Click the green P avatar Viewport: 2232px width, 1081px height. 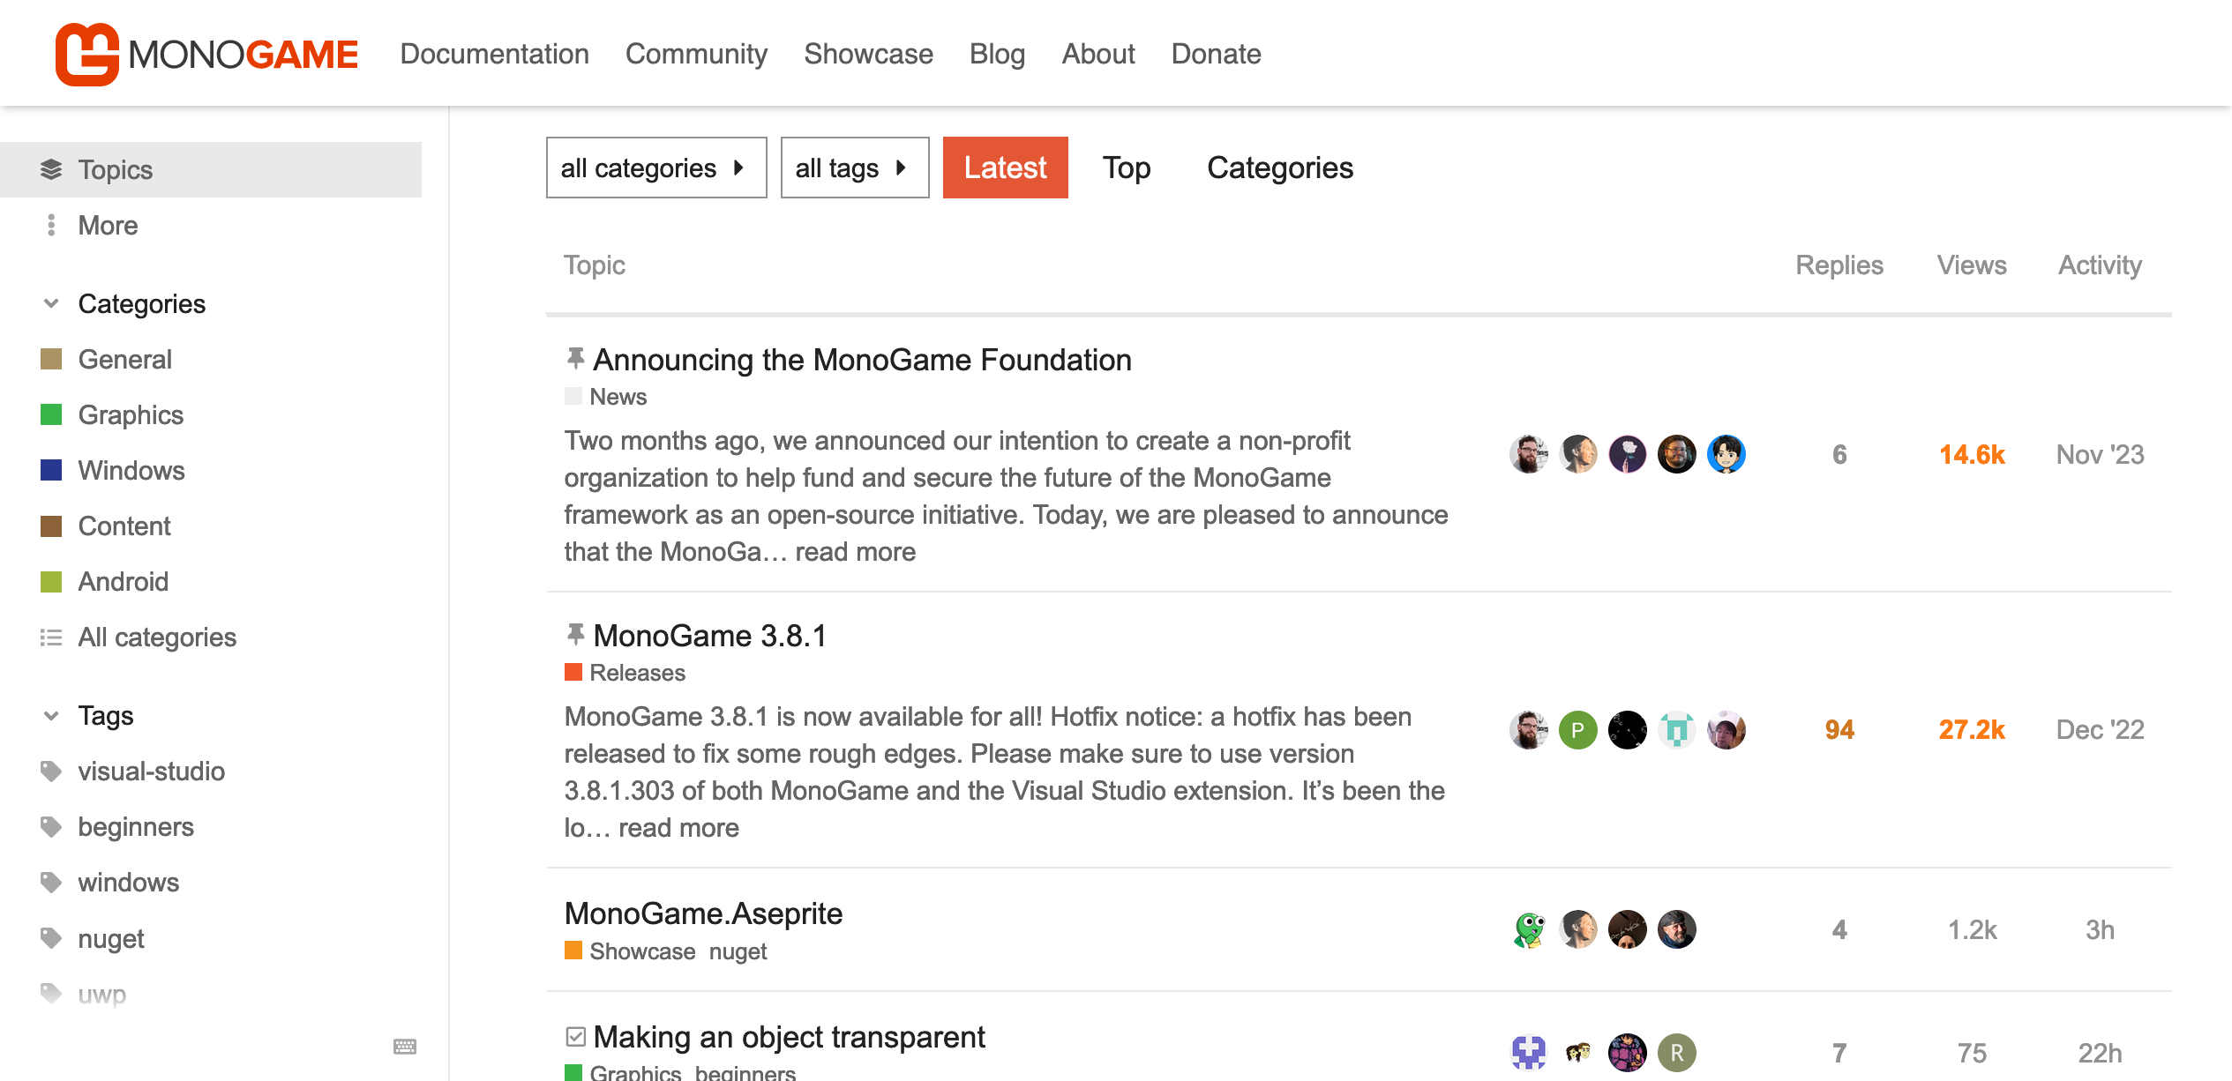[x=1578, y=730]
